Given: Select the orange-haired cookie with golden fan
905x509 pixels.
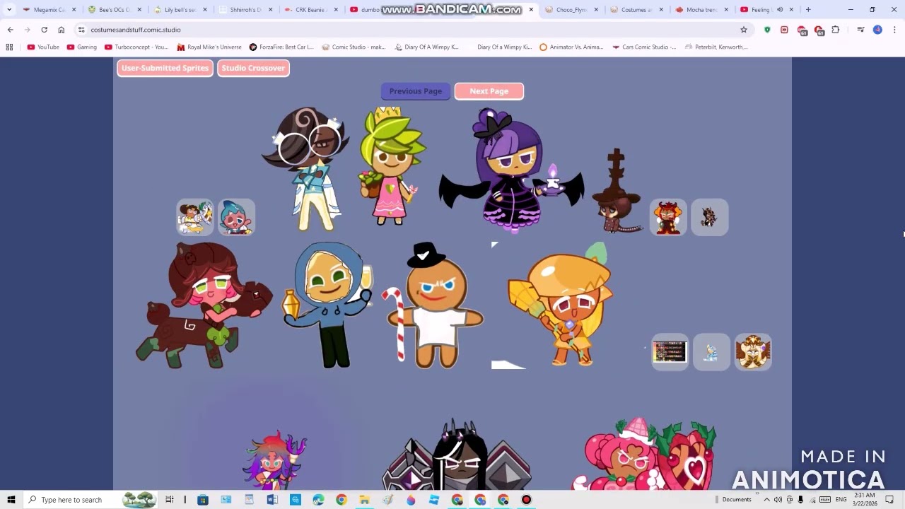Looking at the screenshot, I should pyautogui.click(x=562, y=305).
